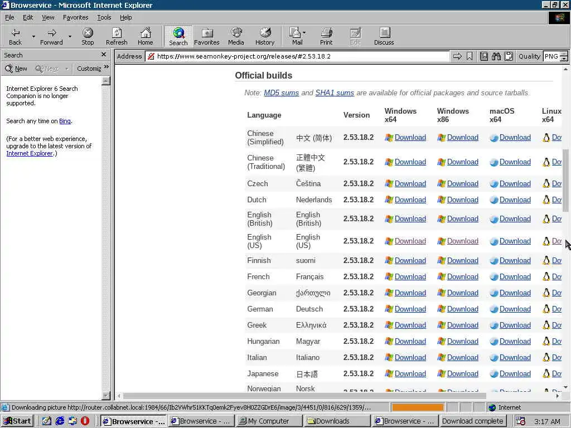Screen dimensions: 571x428
Task: Click system tray icon beside the clock
Action: (520, 421)
